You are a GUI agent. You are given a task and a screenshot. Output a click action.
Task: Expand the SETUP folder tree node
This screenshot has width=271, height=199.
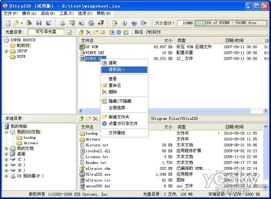point(7,51)
